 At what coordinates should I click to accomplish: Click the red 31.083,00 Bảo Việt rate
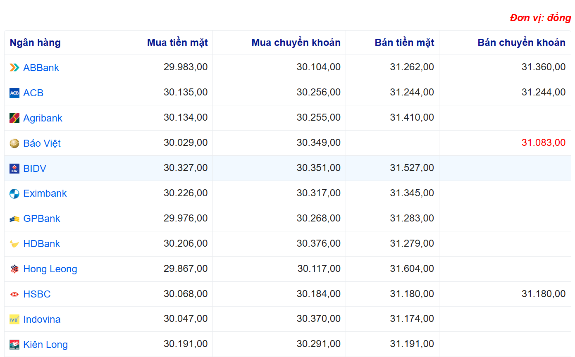point(543,143)
